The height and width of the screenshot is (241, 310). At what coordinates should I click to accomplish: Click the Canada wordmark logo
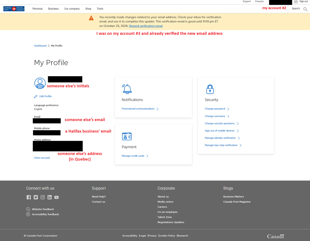275,236
